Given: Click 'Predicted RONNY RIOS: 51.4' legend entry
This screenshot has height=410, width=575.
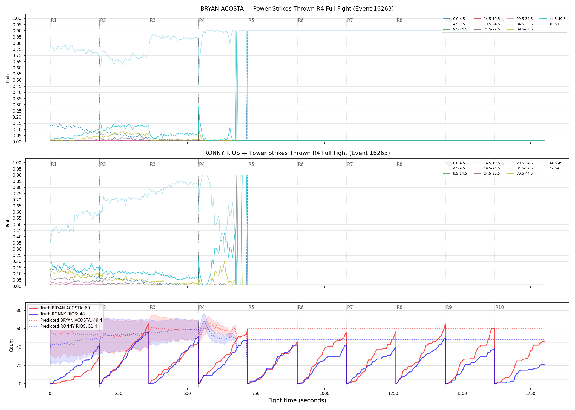Looking at the screenshot, I should pos(63,326).
